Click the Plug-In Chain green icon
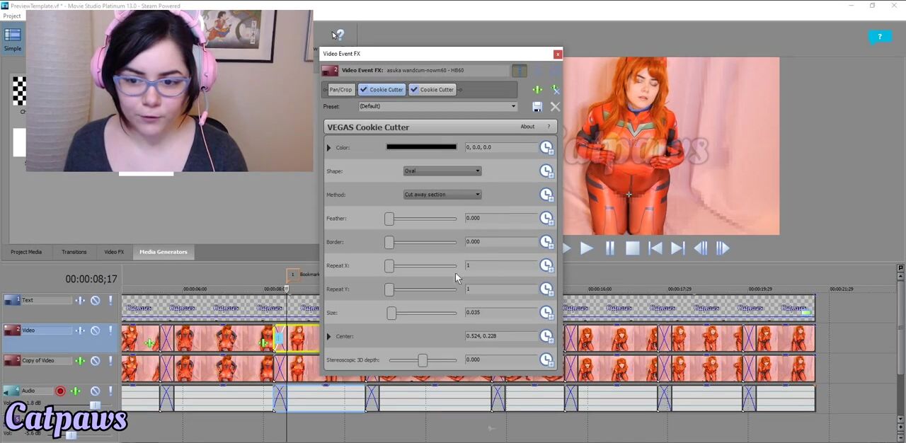Image resolution: width=906 pixels, height=443 pixels. 537,90
